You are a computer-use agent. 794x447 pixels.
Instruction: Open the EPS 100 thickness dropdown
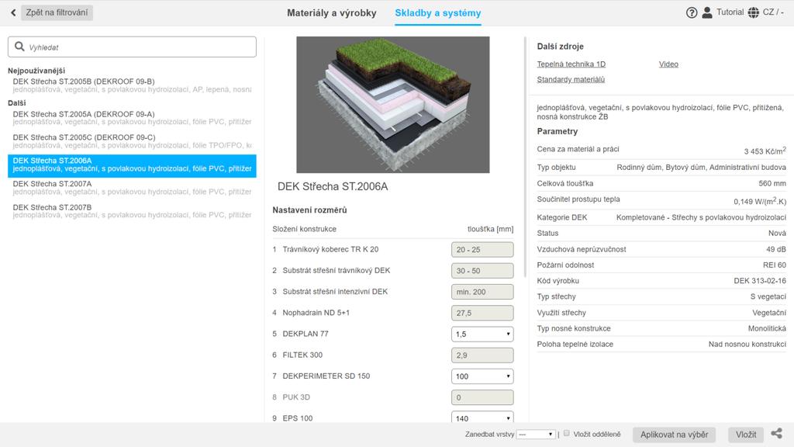coord(482,417)
